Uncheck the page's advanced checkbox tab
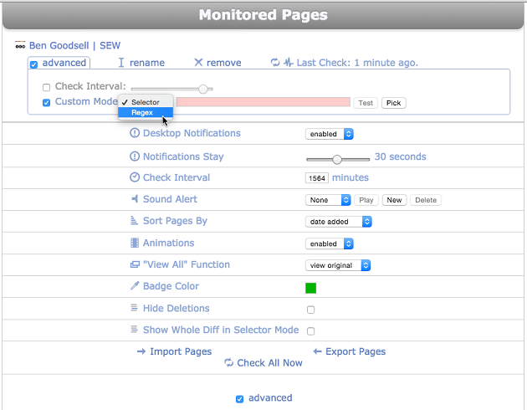 (x=33, y=64)
